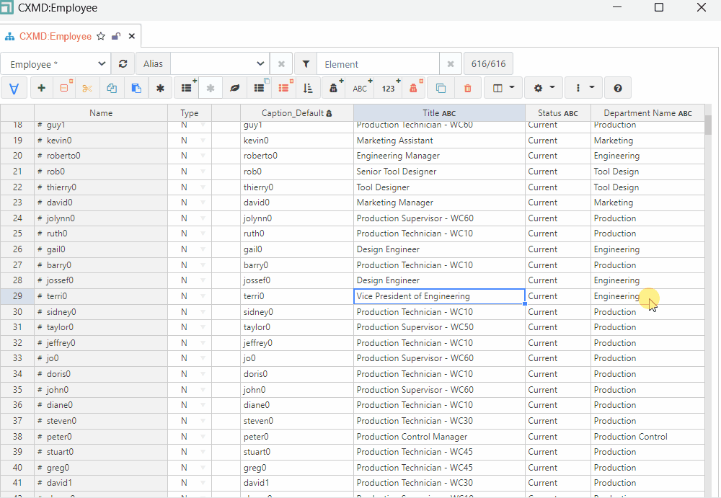The width and height of the screenshot is (721, 498).
Task: Open the gear settings dropdown menu
Action: point(544,88)
